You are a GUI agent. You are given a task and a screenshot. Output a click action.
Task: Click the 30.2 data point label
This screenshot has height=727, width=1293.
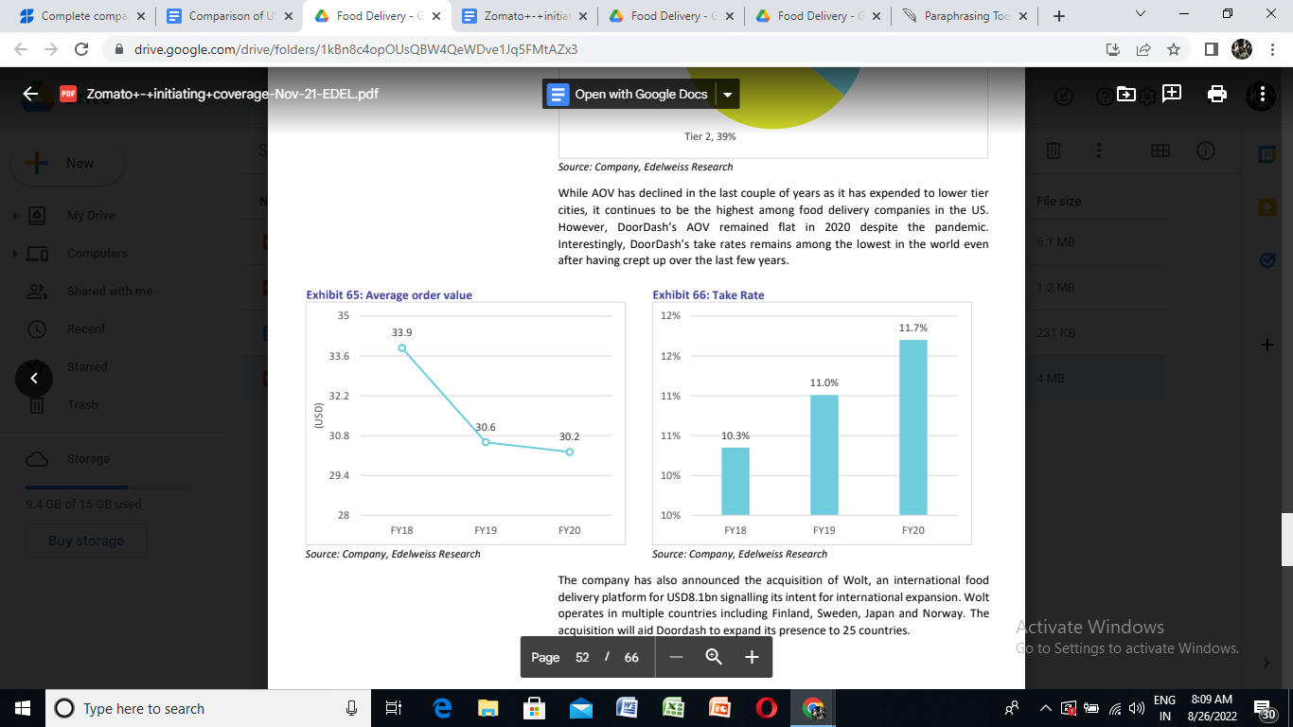[x=569, y=437]
